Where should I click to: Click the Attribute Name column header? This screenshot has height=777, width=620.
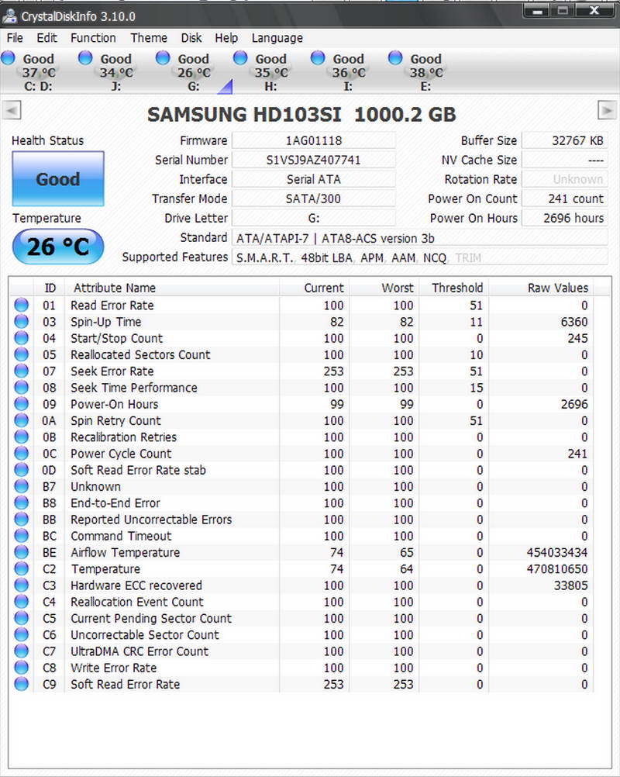(172, 288)
